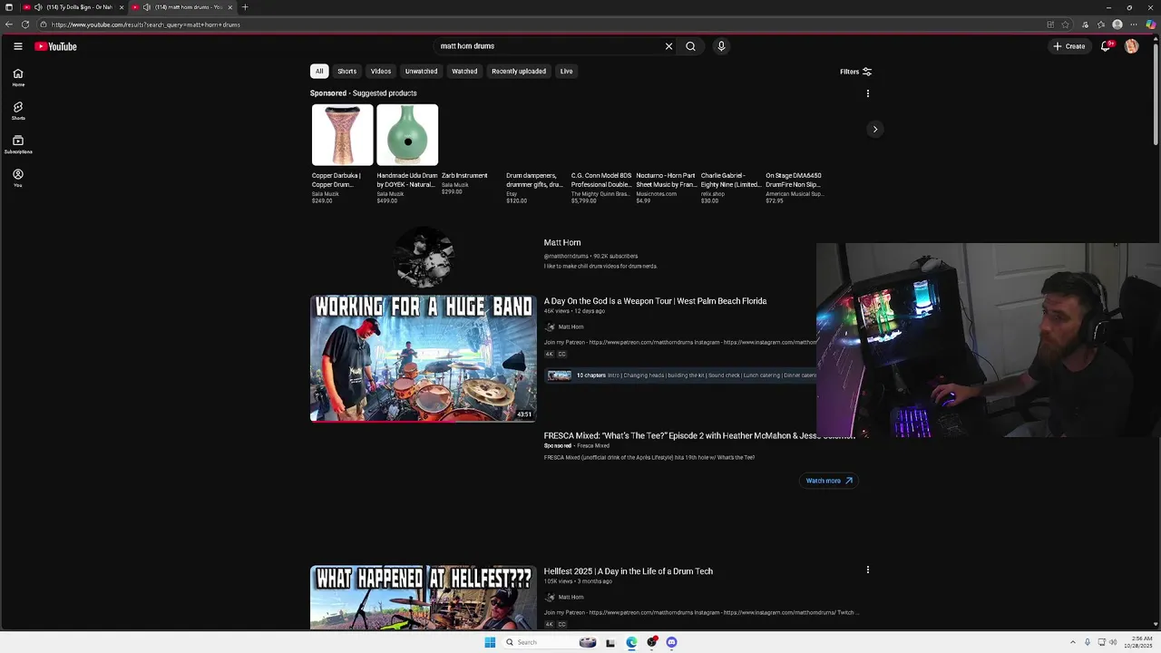Viewport: 1161px width, 653px height.
Task: Close the matt horn drums browser tab
Action: pos(229,7)
